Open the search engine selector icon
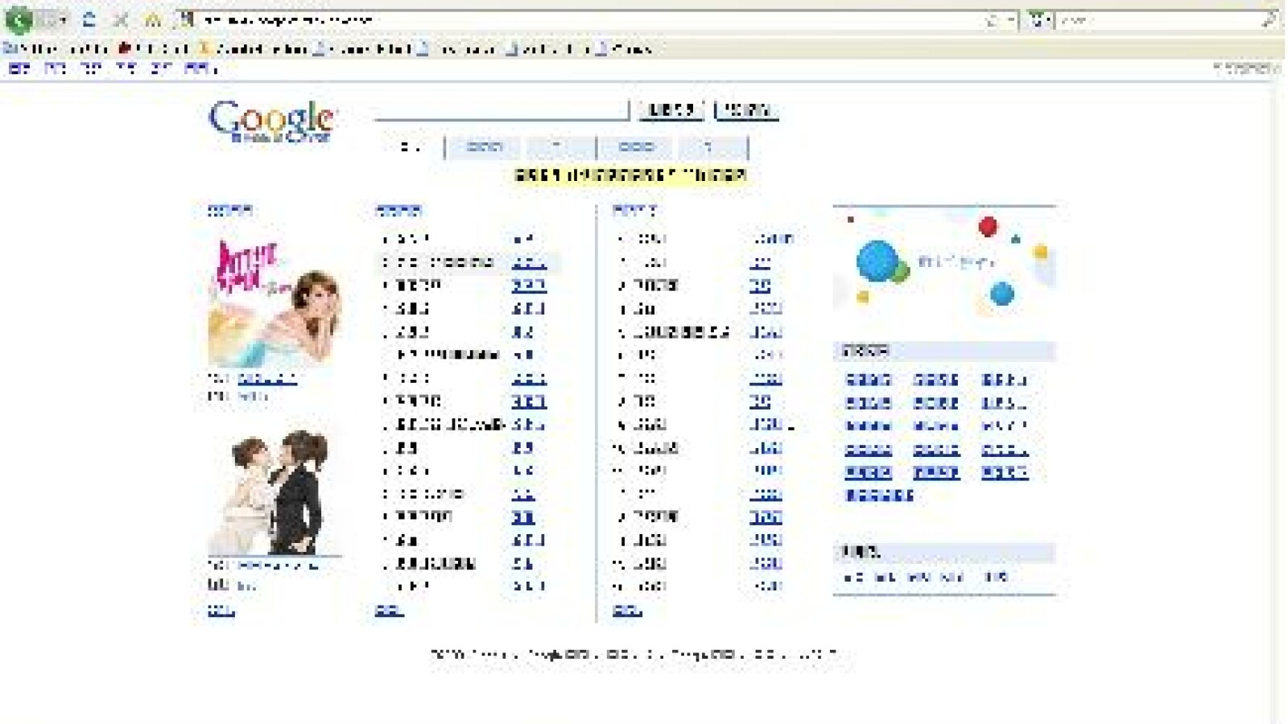Screen dimensions: 1288x724 point(1040,19)
